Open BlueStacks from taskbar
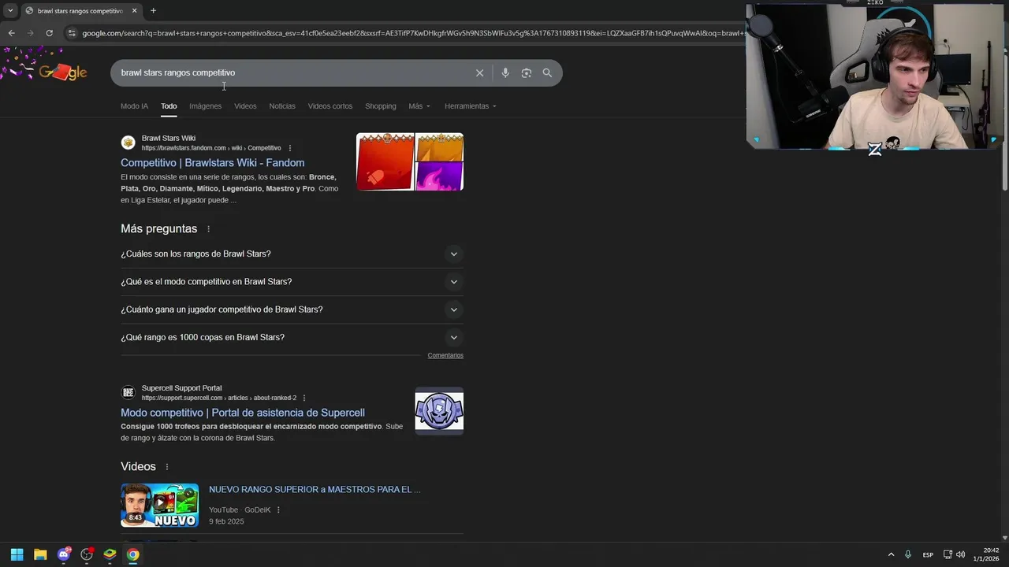This screenshot has height=567, width=1009. (x=110, y=554)
